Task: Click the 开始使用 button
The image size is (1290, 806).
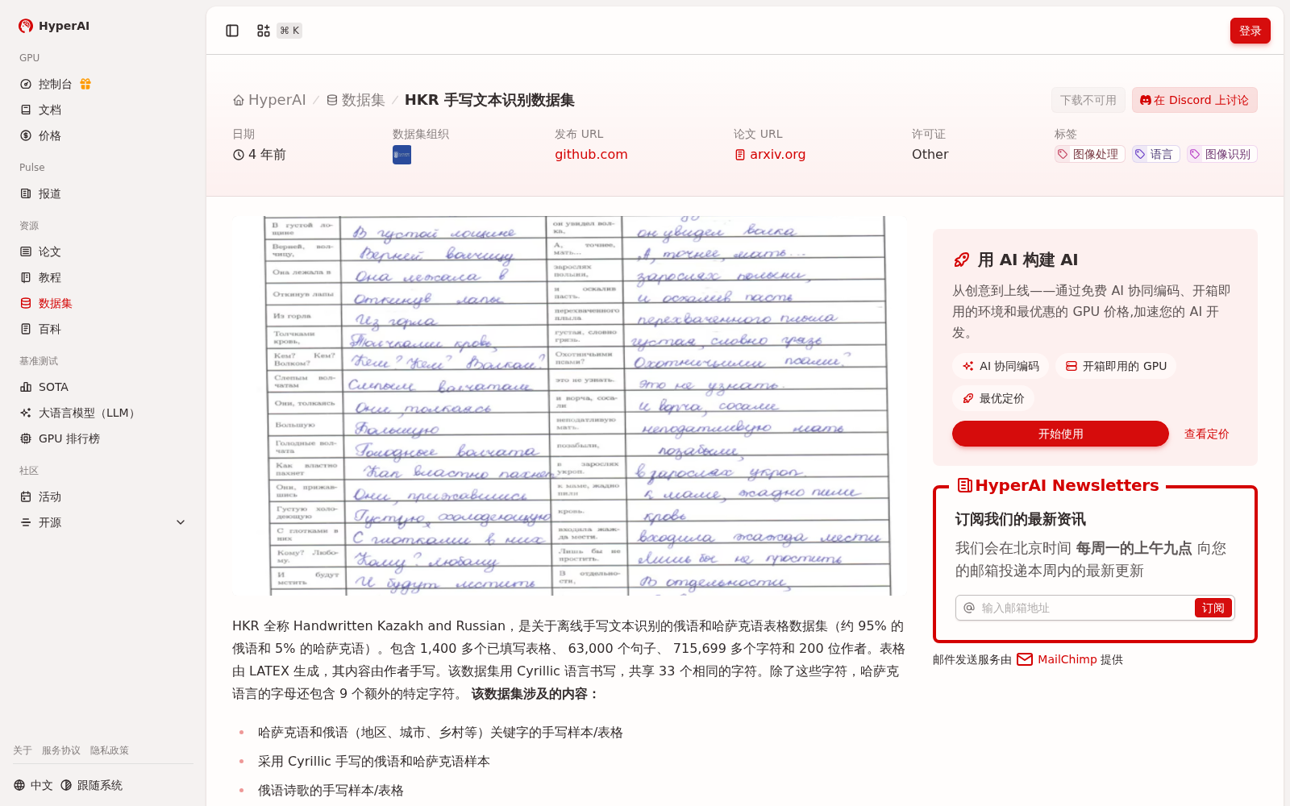Action: tap(1060, 434)
